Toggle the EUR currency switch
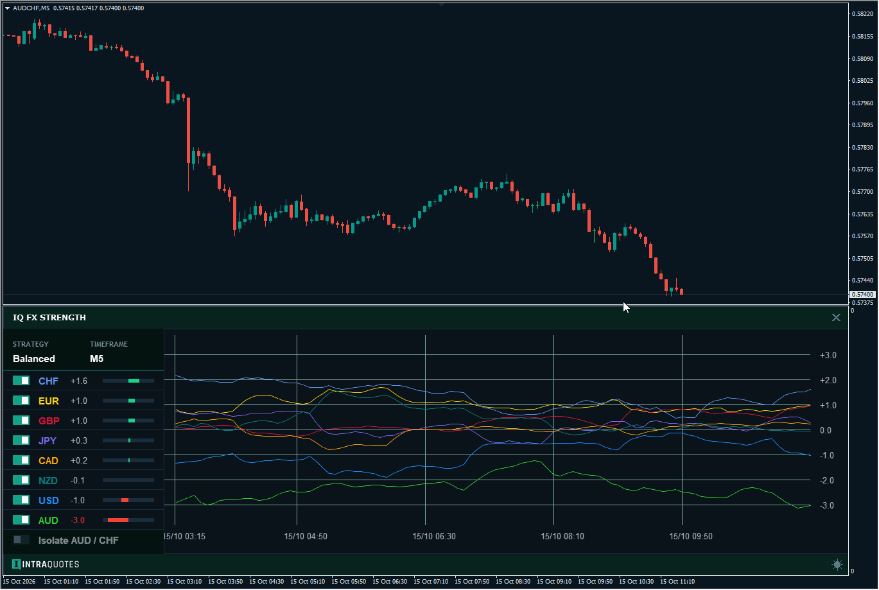 [21, 401]
